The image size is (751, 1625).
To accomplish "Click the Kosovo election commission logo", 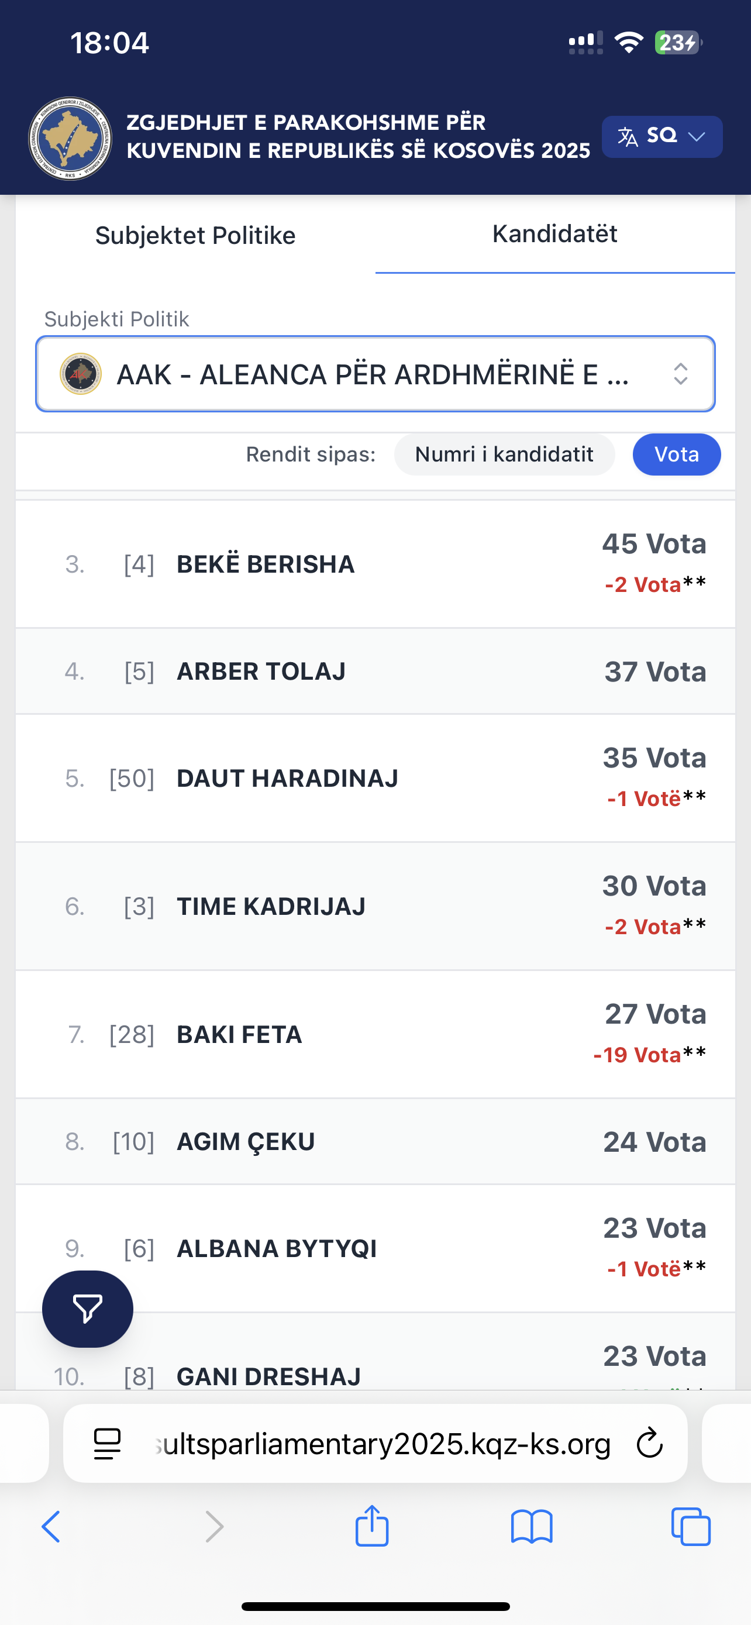I will pyautogui.click(x=70, y=138).
